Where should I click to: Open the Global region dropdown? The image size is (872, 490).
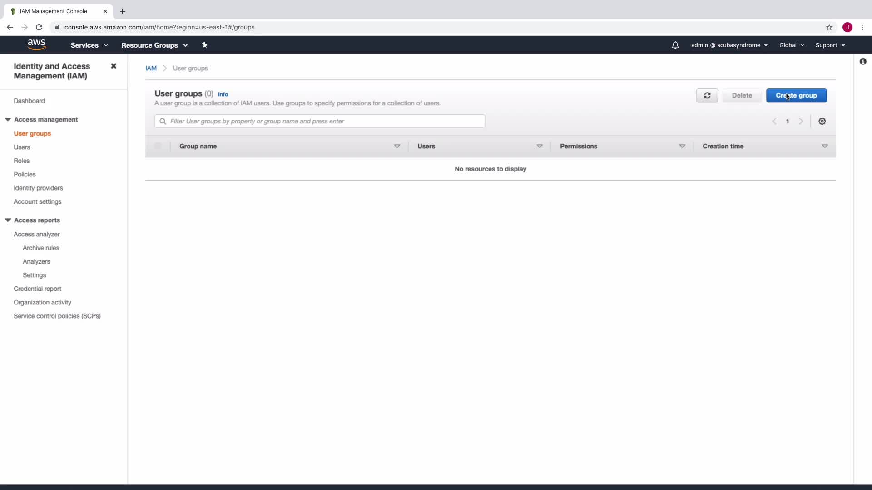[x=791, y=45]
